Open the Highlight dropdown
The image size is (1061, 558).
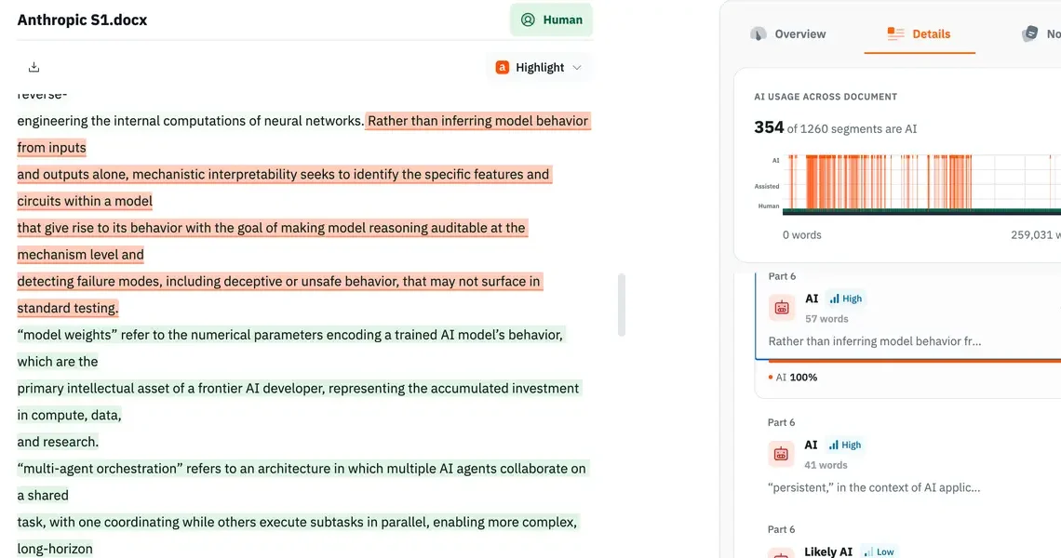click(539, 67)
